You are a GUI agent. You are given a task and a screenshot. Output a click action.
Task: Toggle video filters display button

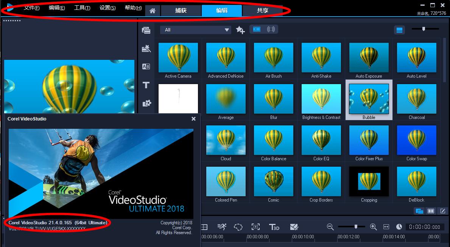pyautogui.click(x=257, y=29)
